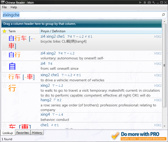Click pinyin xing4 reading of 行
This screenshot has width=168, height=142.
(x=45, y=114)
